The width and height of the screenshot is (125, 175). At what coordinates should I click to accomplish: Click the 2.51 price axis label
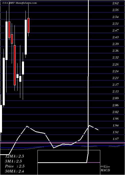115,24
